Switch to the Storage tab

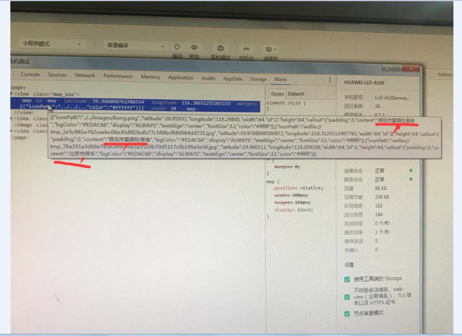pos(258,79)
